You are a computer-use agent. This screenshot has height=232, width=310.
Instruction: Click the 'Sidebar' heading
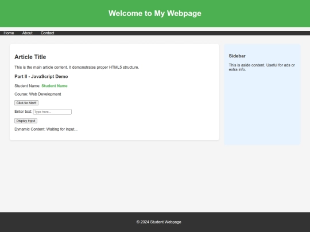pos(237,56)
